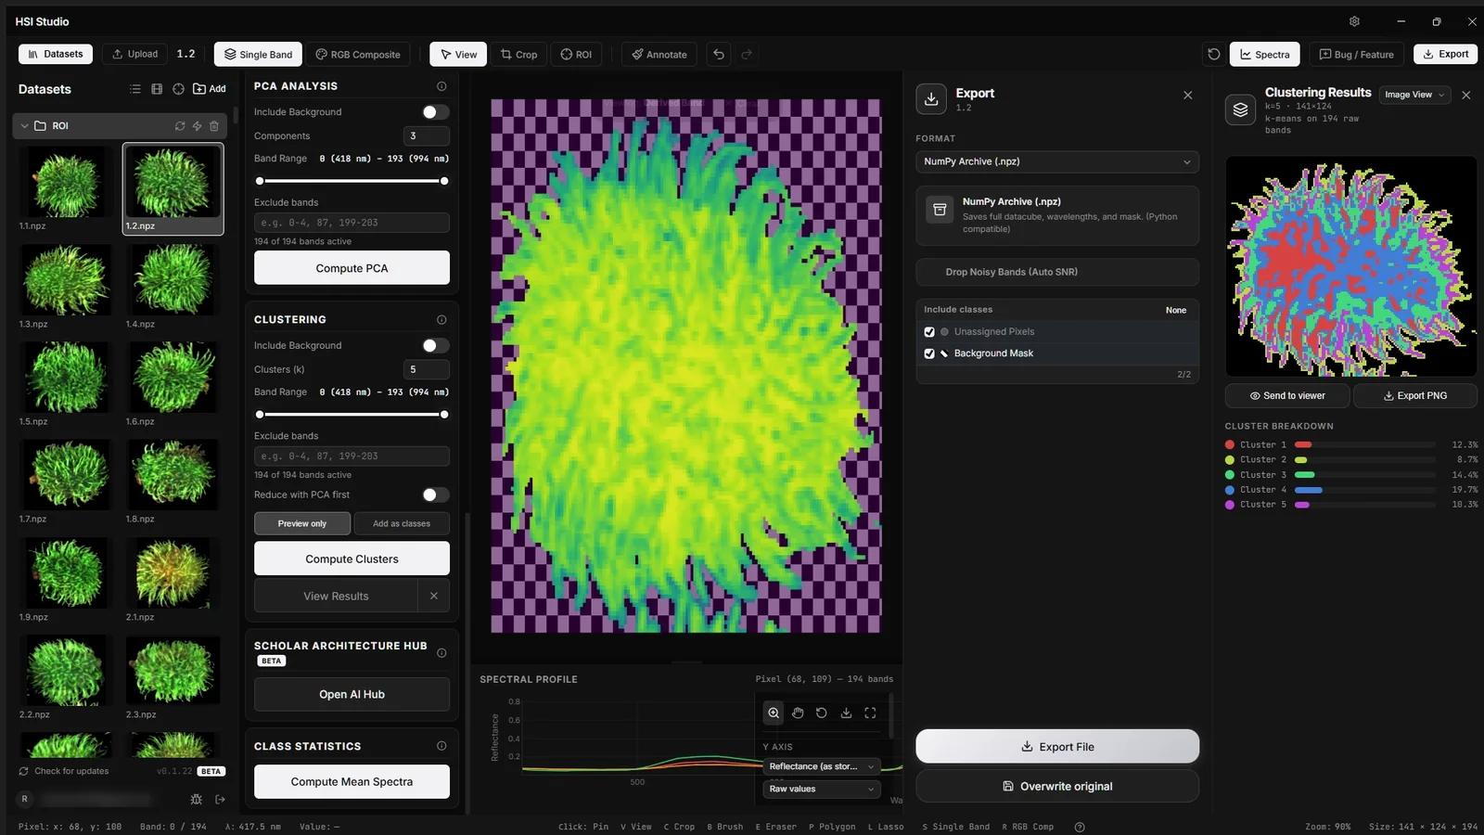Viewport: 1484px width, 835px height.
Task: Download spectral profile plot icon
Action: click(846, 713)
